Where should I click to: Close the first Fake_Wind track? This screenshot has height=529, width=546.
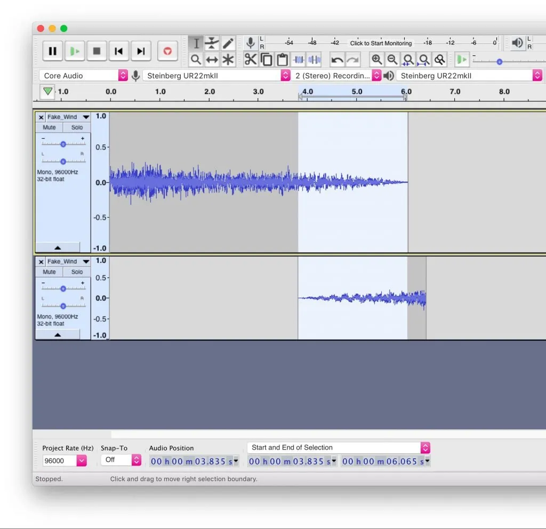click(x=41, y=117)
